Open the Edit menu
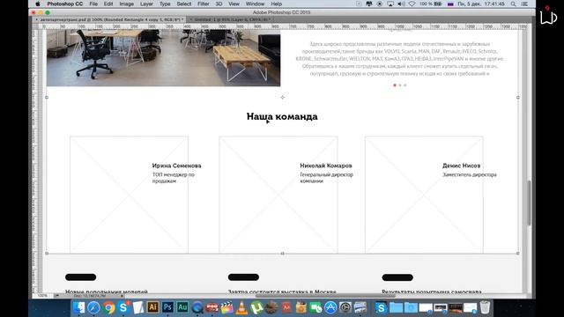564x317 pixels. 108,4
